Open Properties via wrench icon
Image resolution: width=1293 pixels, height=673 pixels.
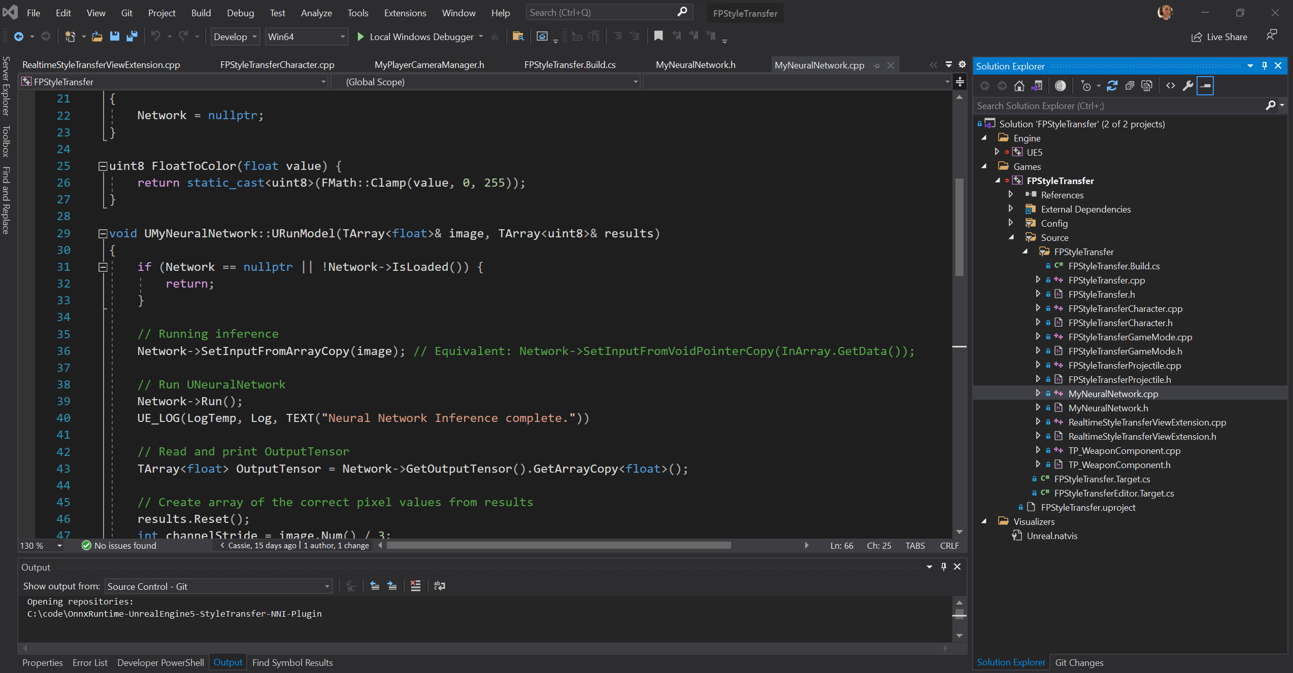click(x=1188, y=86)
